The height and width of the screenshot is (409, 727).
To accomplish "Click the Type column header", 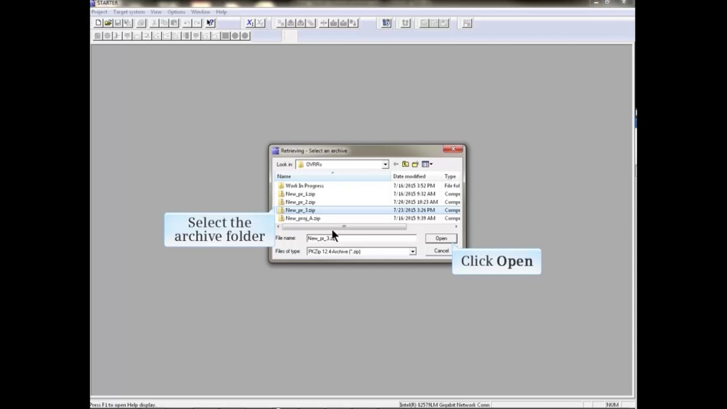I will [x=452, y=176].
